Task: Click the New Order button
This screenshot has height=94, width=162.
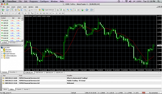Action: (33, 10)
